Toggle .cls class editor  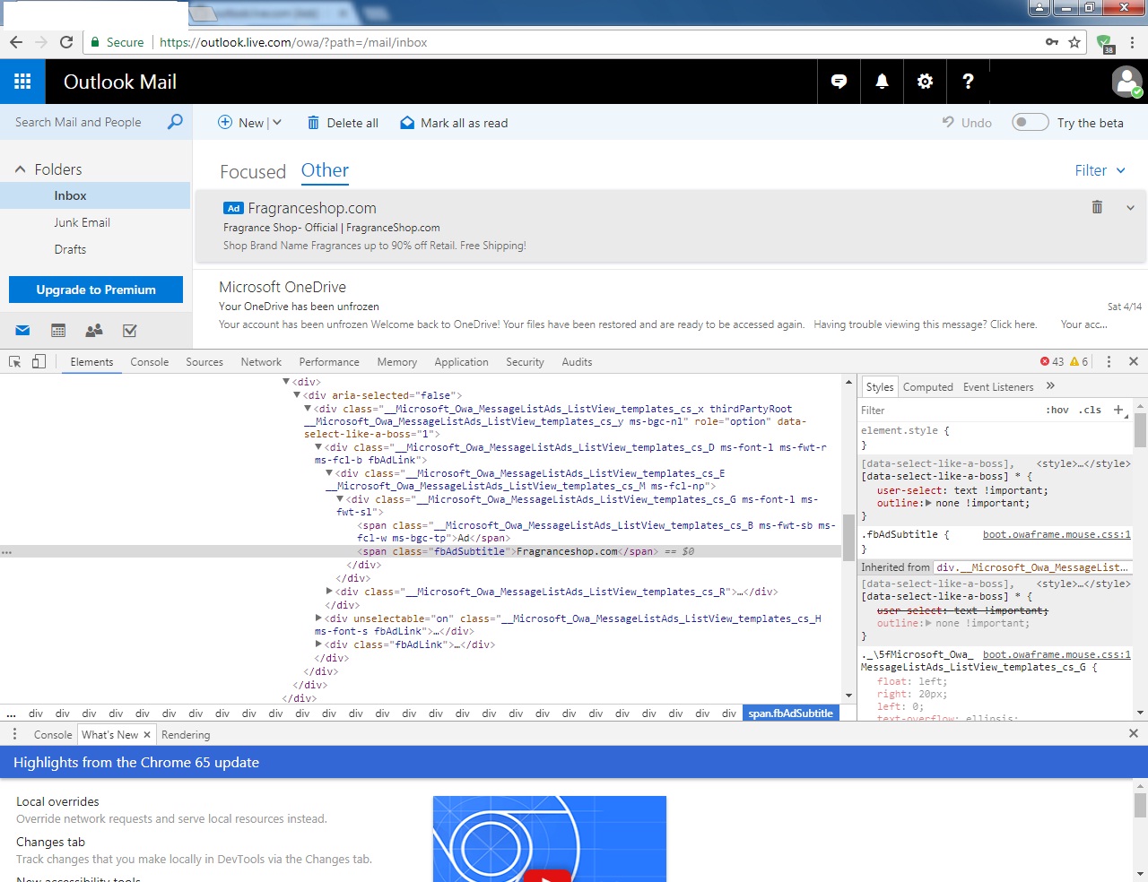pos(1090,410)
